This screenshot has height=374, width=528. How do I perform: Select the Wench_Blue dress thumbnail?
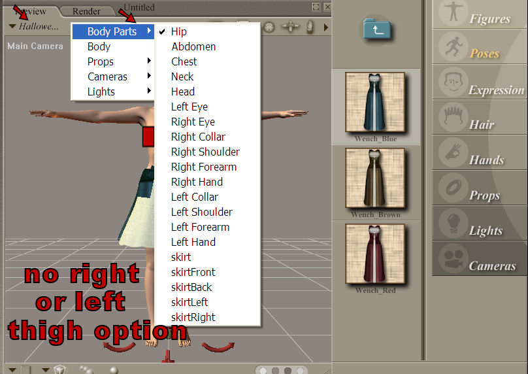(x=375, y=102)
